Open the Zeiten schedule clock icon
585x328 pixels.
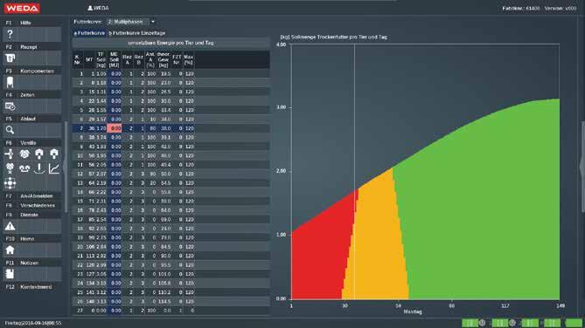coord(10,106)
